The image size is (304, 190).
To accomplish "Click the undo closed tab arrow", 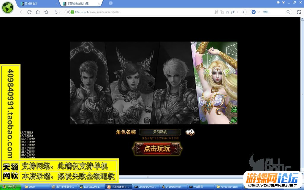I will click(56, 12).
